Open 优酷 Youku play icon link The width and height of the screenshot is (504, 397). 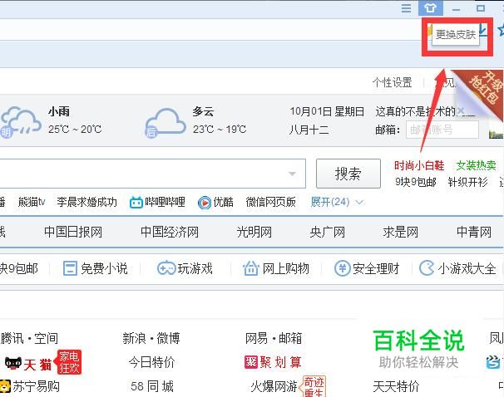(x=204, y=203)
